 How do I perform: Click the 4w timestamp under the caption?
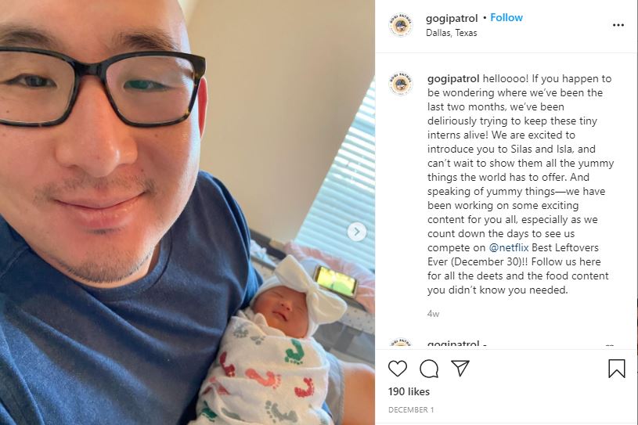pyautogui.click(x=434, y=314)
